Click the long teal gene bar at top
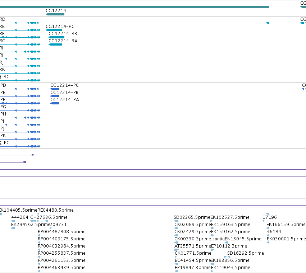 (x=134, y=7)
